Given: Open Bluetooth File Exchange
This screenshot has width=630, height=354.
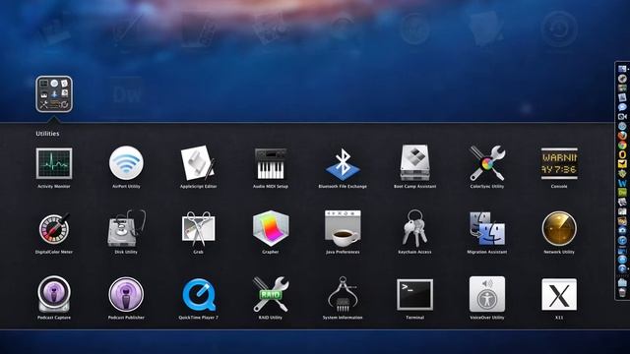Looking at the screenshot, I should tap(343, 164).
